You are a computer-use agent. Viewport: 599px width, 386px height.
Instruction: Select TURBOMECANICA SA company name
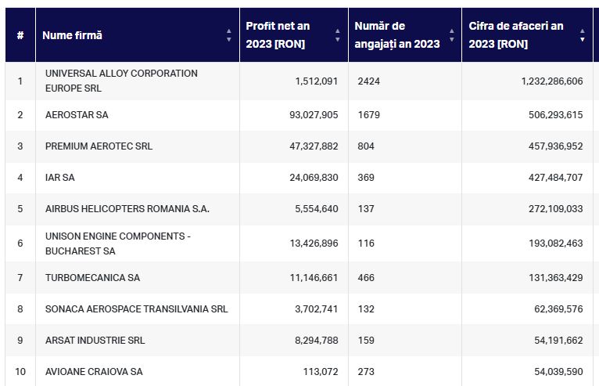click(x=92, y=278)
